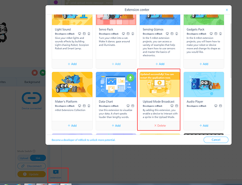Click the desktop platform icon for Light Sound

[x=79, y=34]
